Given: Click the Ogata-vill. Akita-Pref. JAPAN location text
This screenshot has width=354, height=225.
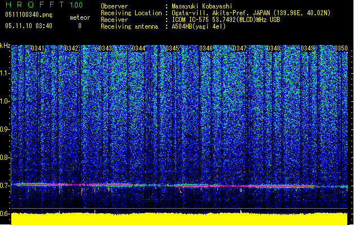Looking at the screenshot, I should click(x=251, y=13).
